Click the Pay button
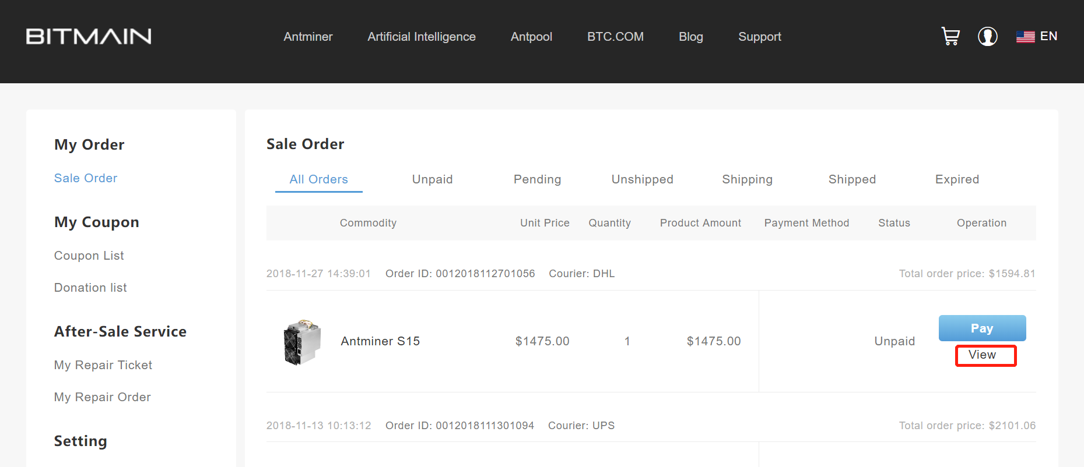The image size is (1084, 467). [982, 328]
